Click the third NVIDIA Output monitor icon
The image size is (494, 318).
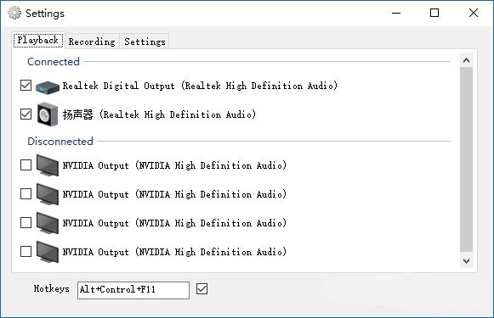pyautogui.click(x=48, y=223)
